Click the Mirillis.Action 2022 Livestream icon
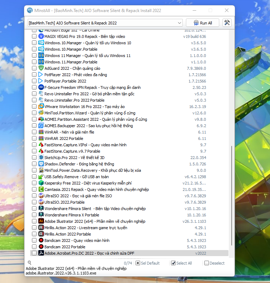The height and width of the screenshot is (283, 270). point(41,228)
